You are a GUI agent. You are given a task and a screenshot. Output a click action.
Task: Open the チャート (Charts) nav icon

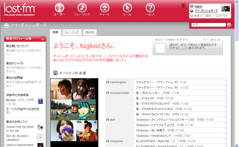click(x=105, y=8)
